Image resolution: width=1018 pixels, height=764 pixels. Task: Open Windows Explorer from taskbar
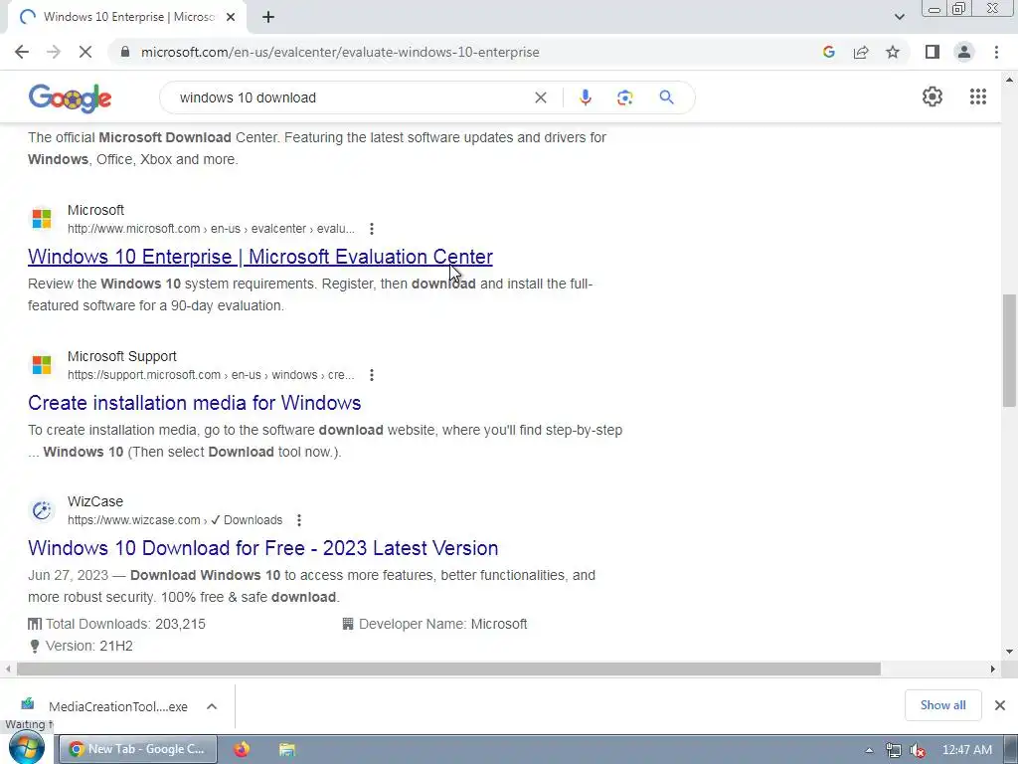287,749
